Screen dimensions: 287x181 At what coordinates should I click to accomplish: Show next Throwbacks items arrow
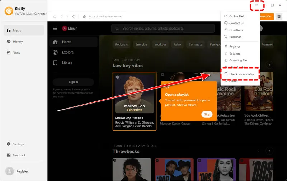pos(269,151)
